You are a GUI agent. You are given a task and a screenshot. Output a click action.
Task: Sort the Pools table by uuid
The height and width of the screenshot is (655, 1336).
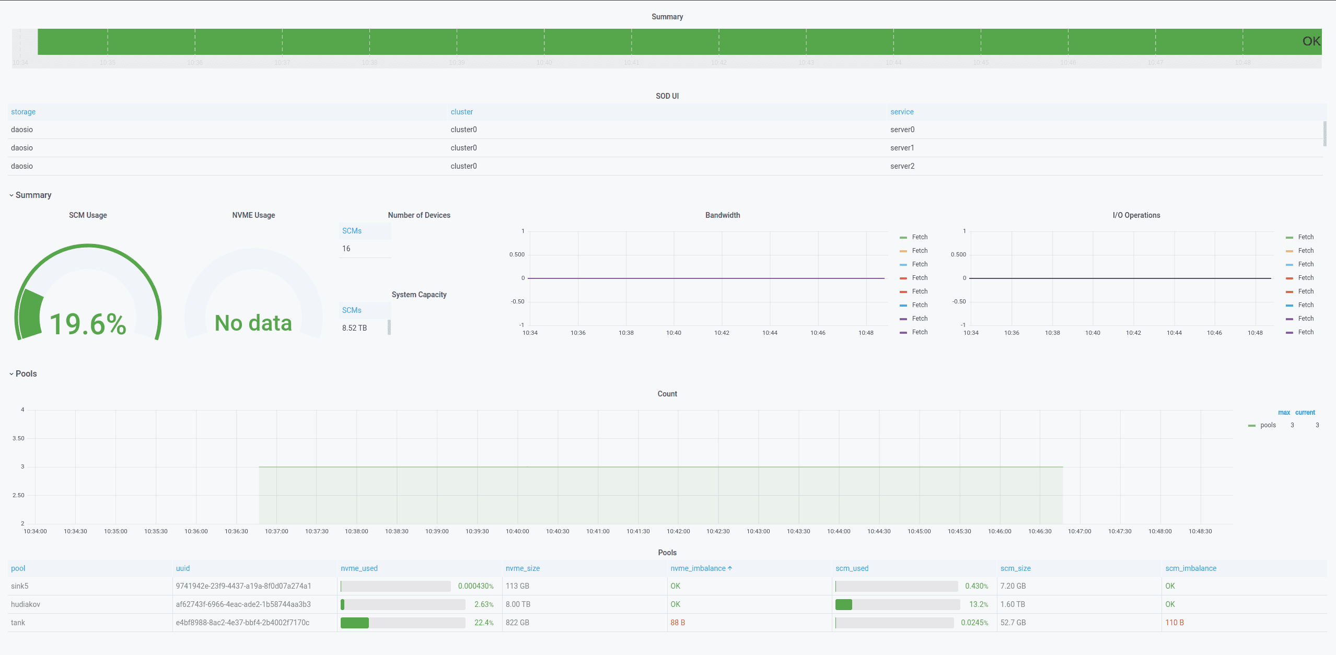pos(183,568)
